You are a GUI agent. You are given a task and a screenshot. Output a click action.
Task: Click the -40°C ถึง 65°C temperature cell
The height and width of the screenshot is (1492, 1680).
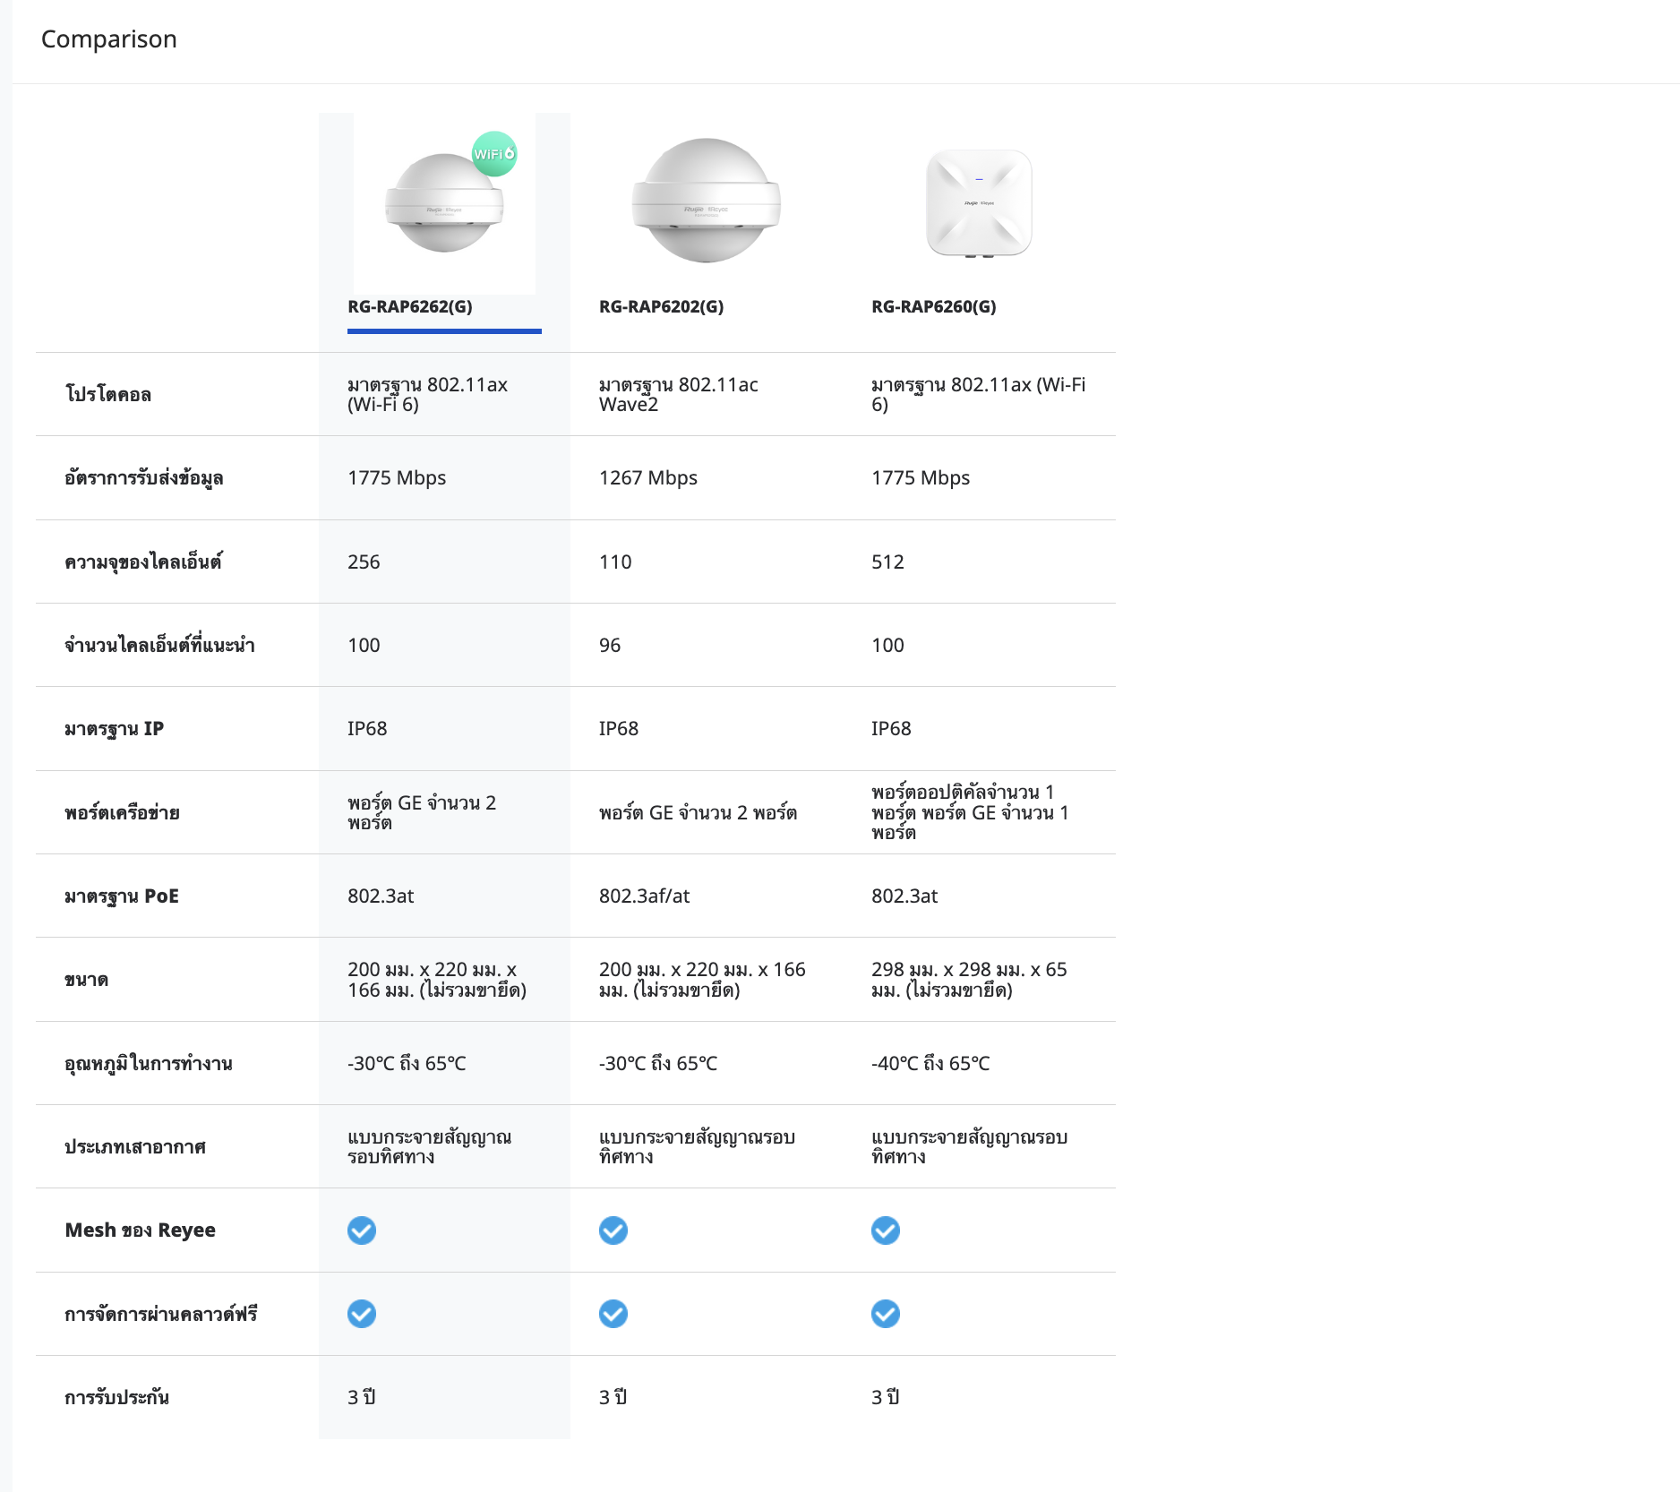click(930, 1064)
